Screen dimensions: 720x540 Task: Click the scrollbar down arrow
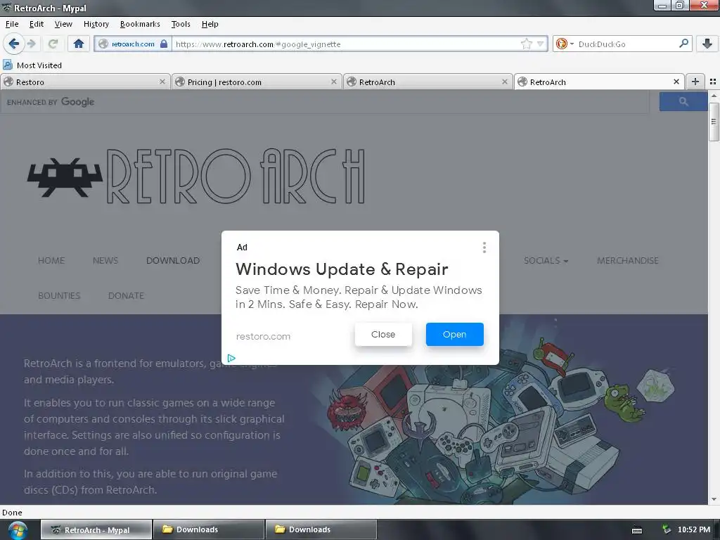(x=714, y=499)
